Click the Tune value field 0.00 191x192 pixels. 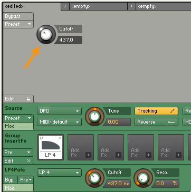click(117, 122)
